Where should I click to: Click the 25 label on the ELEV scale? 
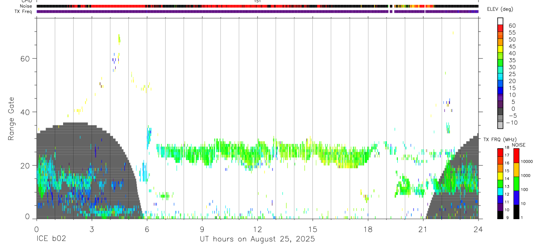[x=512, y=74]
